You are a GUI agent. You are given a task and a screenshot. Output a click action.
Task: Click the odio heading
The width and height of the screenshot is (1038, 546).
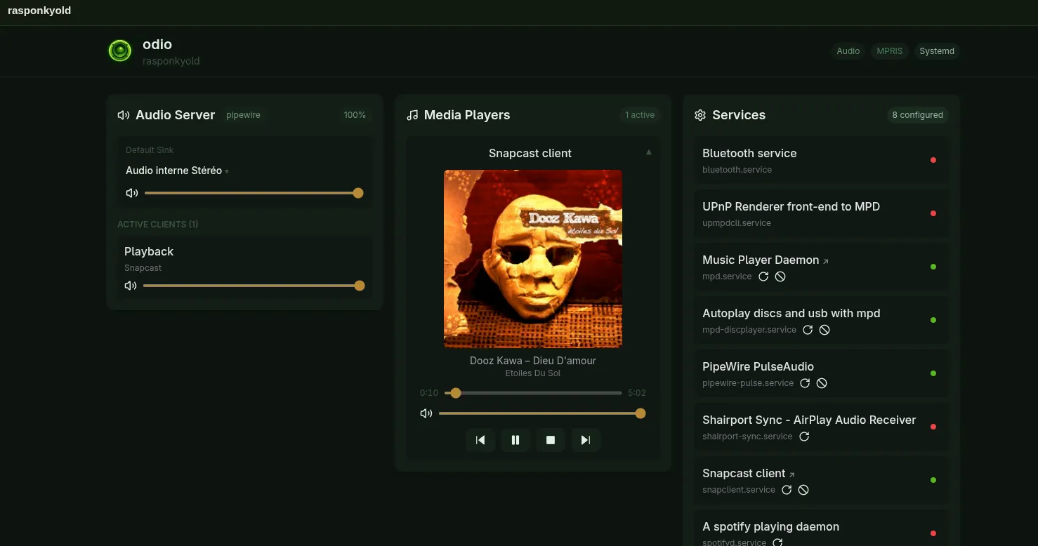[157, 44]
